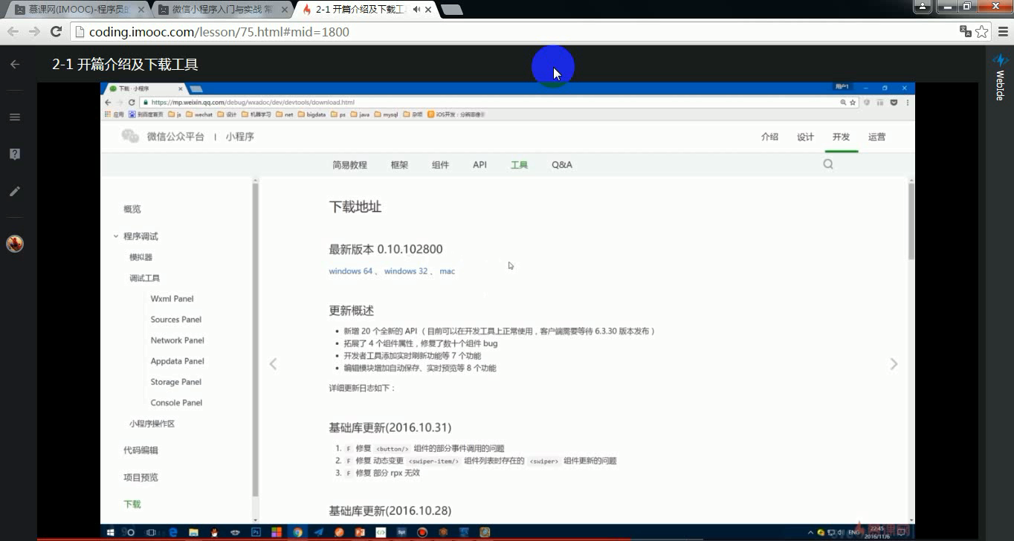1014x541 pixels.
Task: Click the search magnifier in sub-navigation
Action: coord(828,164)
